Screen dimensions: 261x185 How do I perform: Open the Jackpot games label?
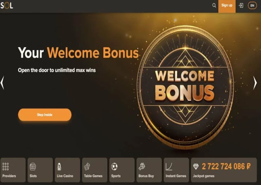point(203,176)
